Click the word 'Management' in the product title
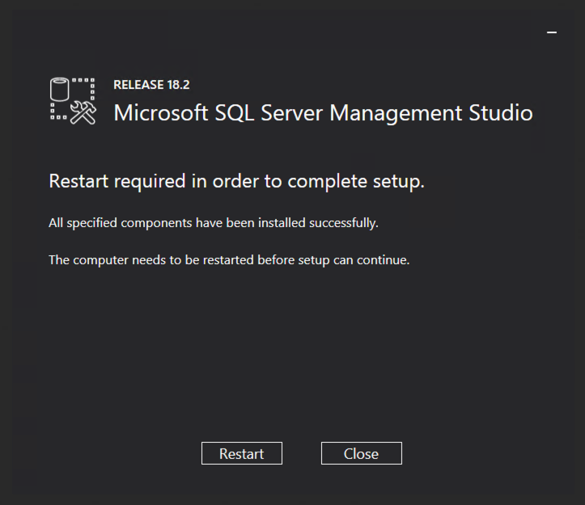The width and height of the screenshot is (585, 505). (396, 113)
